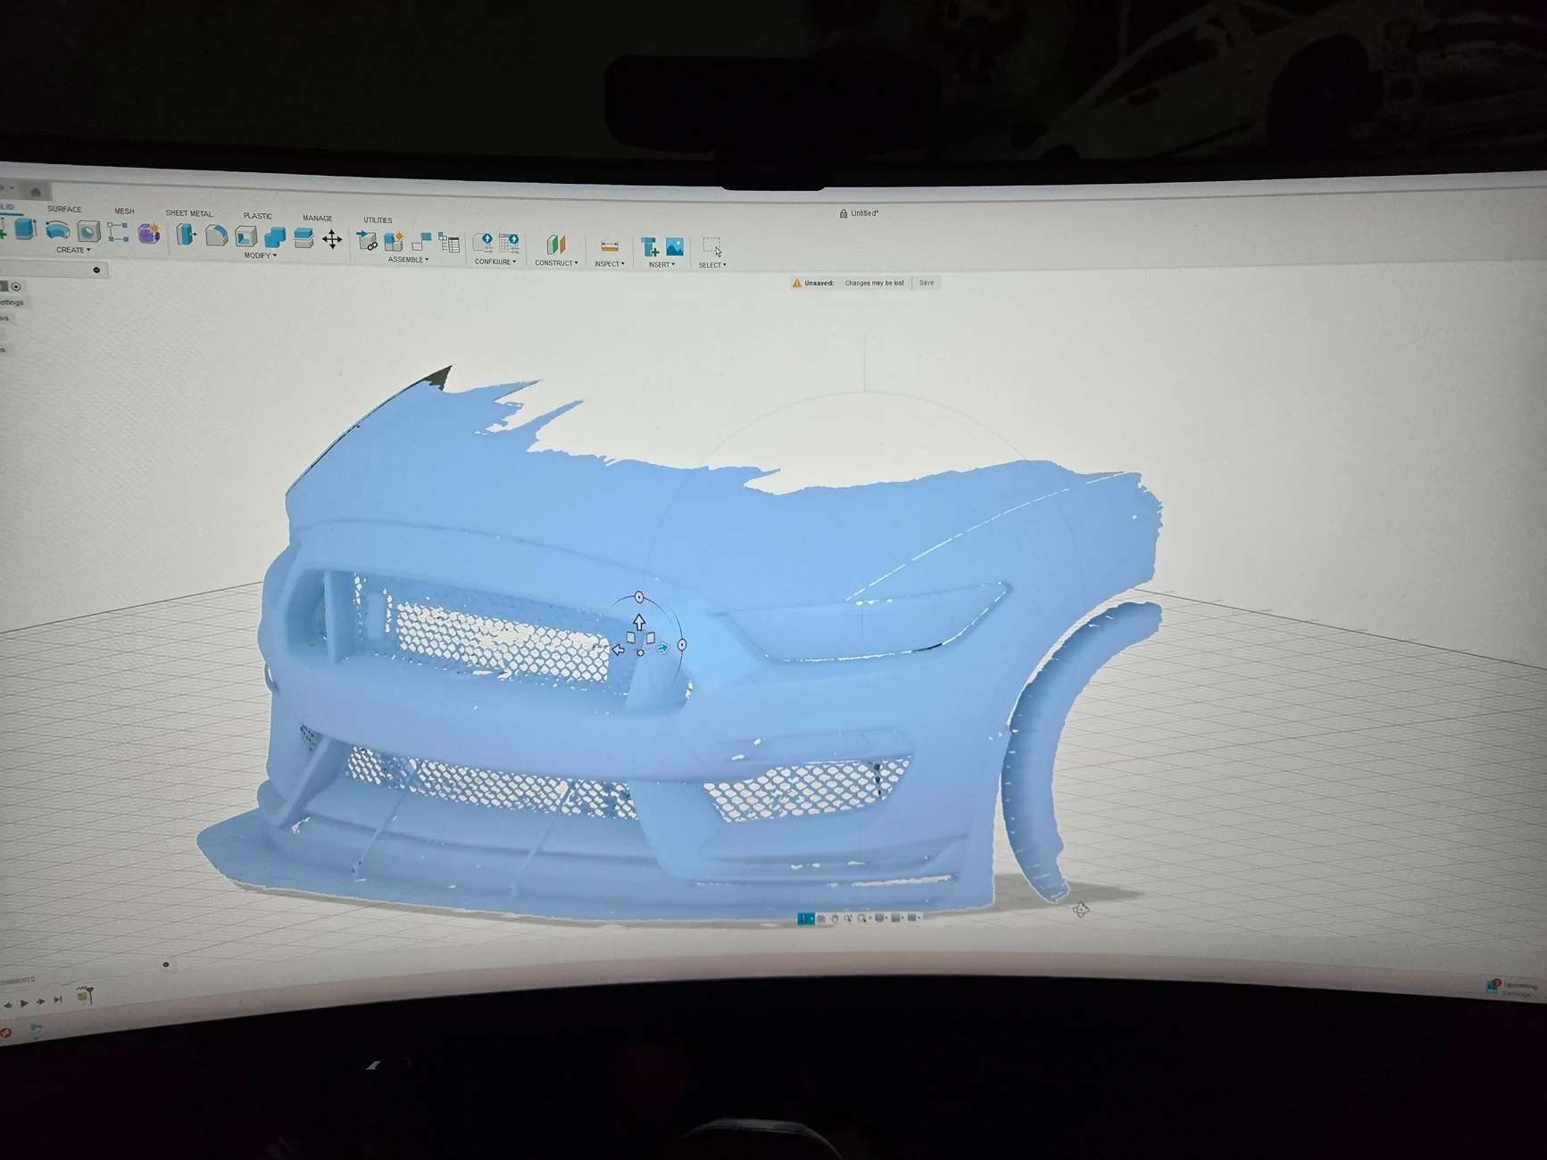
Task: Select the Measure tool icon
Action: tap(610, 246)
